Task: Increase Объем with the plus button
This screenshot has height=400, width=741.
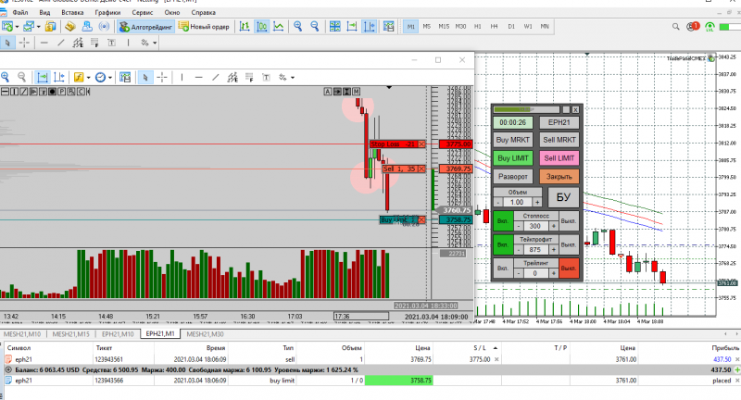Action: (536, 202)
